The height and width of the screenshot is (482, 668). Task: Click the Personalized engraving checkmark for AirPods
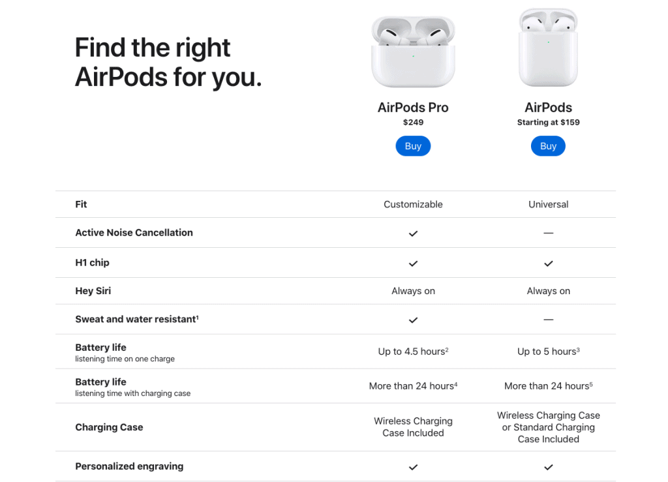[548, 467]
